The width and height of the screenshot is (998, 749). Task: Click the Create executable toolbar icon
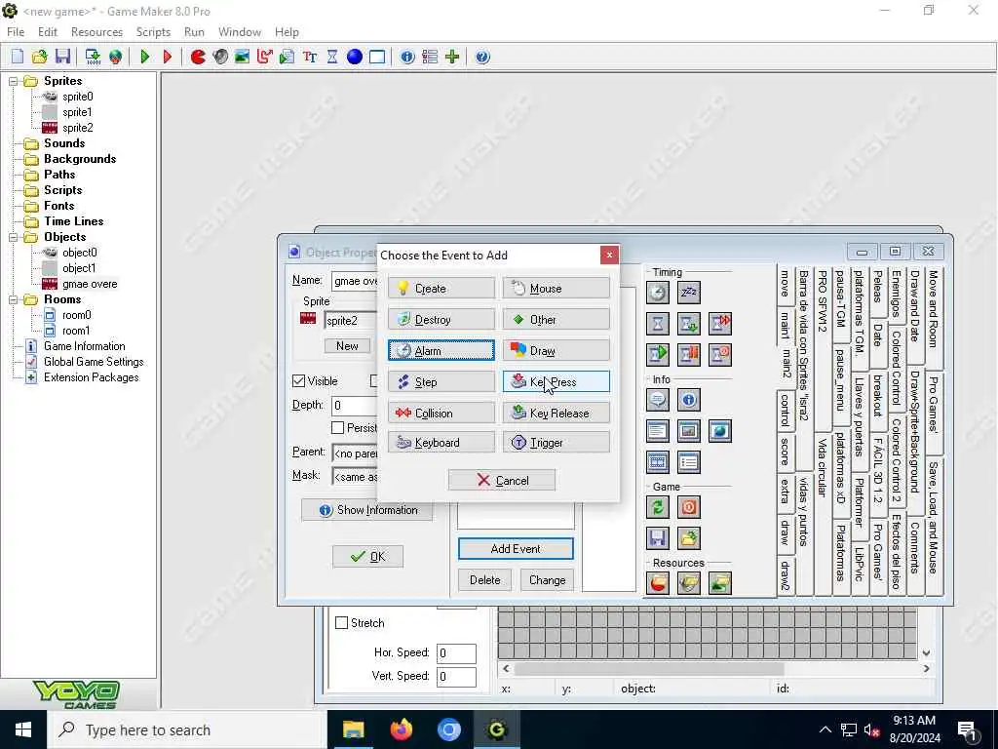(93, 57)
